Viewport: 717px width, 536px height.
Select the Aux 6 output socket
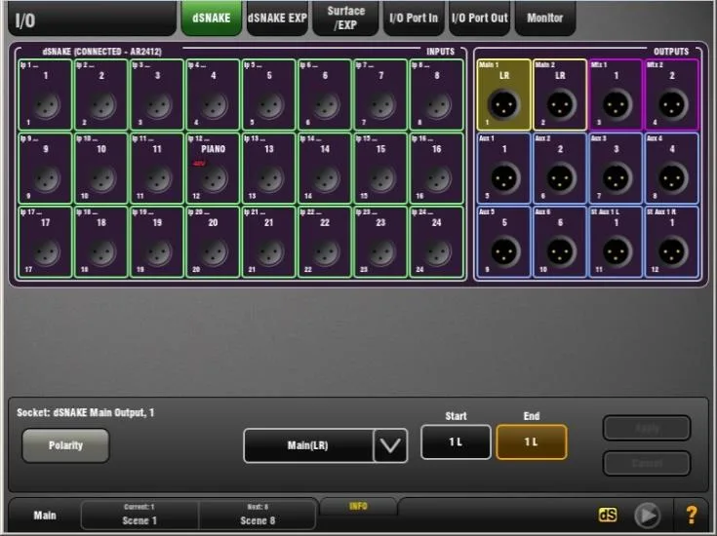[560, 243]
